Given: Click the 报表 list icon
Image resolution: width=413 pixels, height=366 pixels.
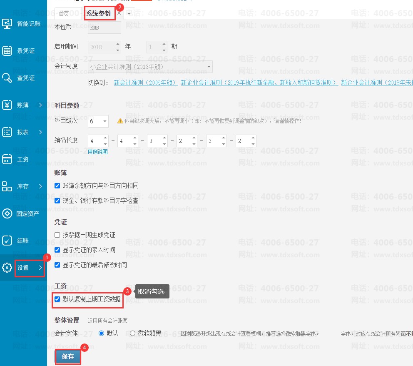Looking at the screenshot, I should pyautogui.click(x=7, y=132).
